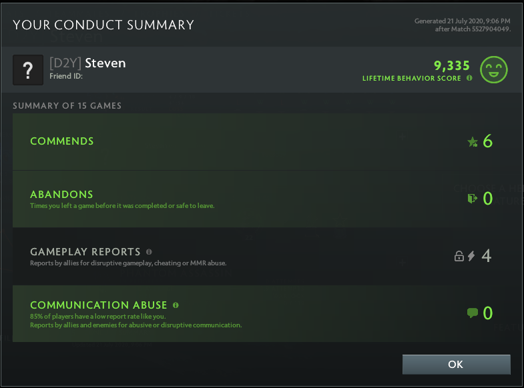Click info icon beside Lifetime Behavior Score
Image resolution: width=524 pixels, height=388 pixels.
tap(469, 78)
